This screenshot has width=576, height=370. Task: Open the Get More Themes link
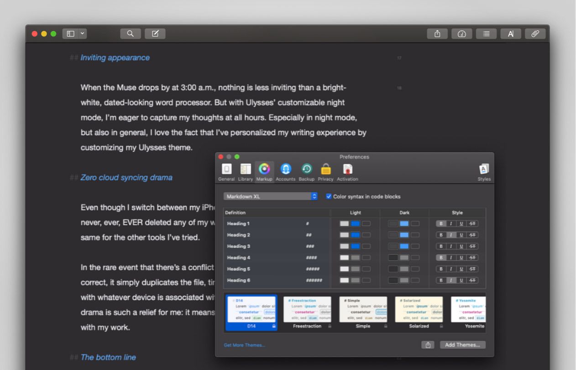pyautogui.click(x=244, y=345)
